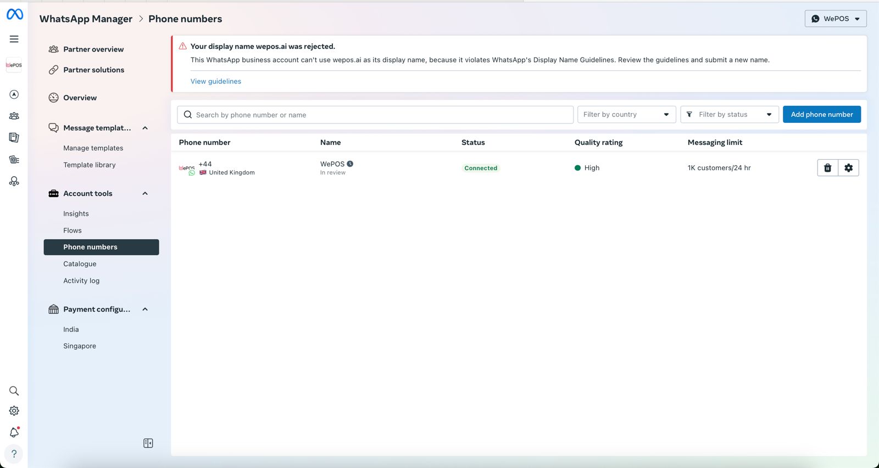The height and width of the screenshot is (468, 879).
Task: Open the connected-nodes icon in left rail
Action: (x=14, y=181)
